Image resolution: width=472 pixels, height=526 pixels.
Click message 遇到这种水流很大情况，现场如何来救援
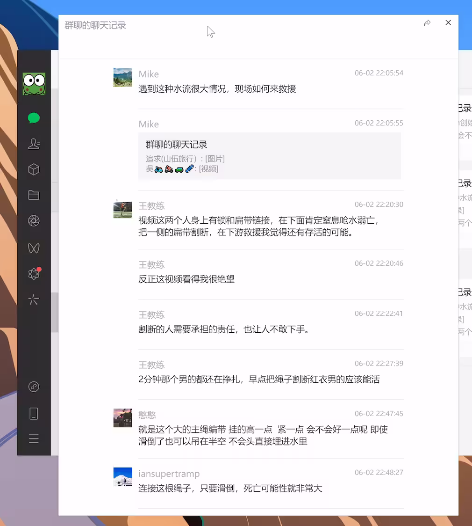click(x=217, y=89)
